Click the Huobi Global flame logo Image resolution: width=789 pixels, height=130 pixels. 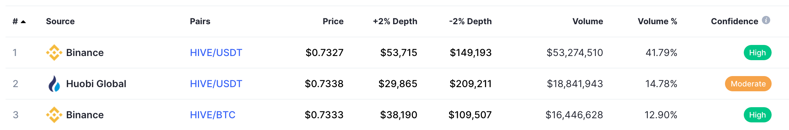point(54,84)
